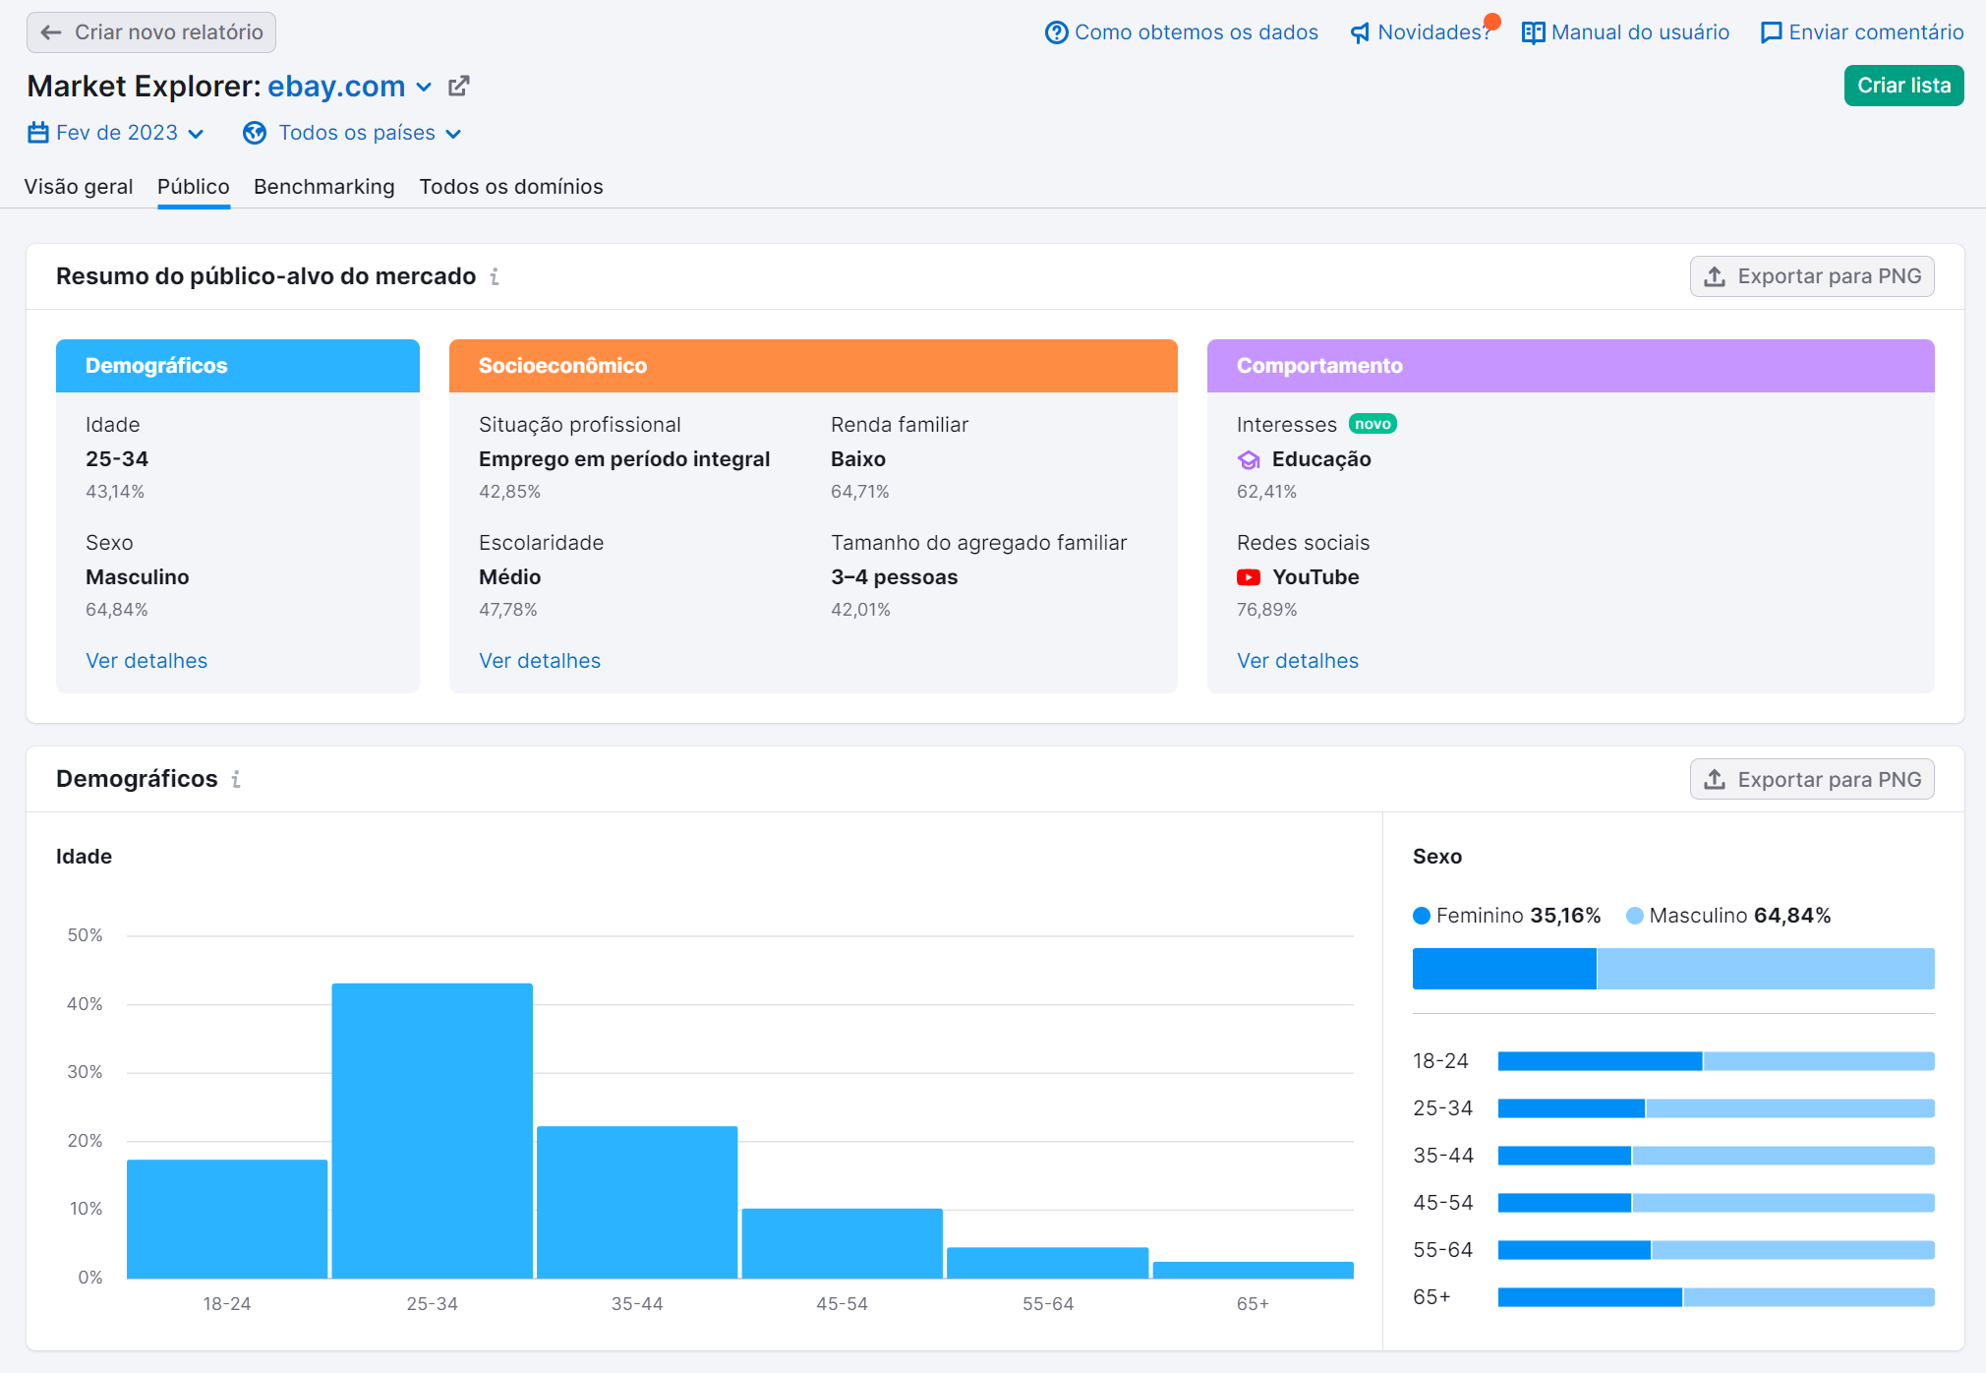Open ebay.com via the external link icon
This screenshot has height=1373, width=1986.
pos(458,86)
